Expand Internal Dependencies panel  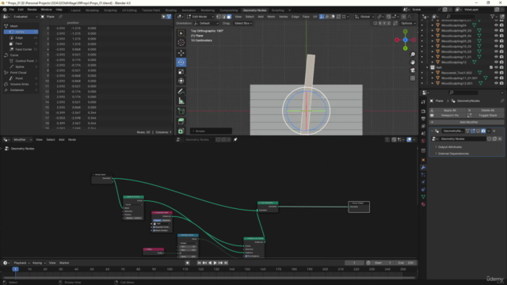(x=452, y=154)
